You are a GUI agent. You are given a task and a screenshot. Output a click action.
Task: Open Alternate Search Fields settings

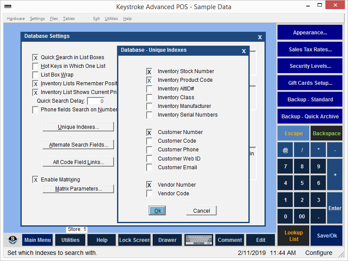click(78, 145)
